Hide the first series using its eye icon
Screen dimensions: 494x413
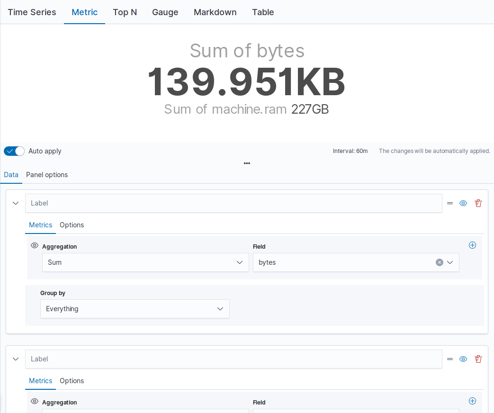(463, 203)
